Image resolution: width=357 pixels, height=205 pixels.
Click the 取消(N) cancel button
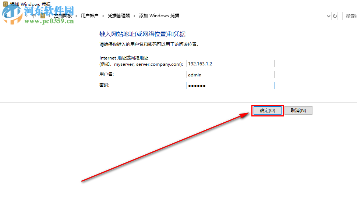[x=298, y=111]
